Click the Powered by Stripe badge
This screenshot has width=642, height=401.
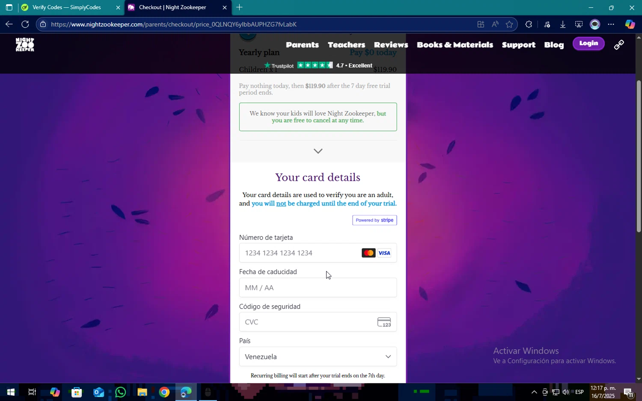click(x=374, y=220)
